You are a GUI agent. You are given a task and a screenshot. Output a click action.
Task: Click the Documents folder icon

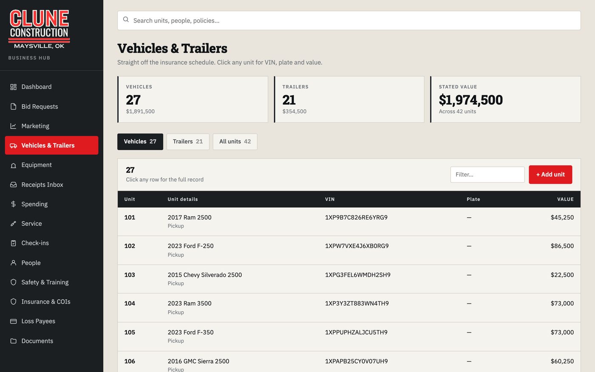13,341
